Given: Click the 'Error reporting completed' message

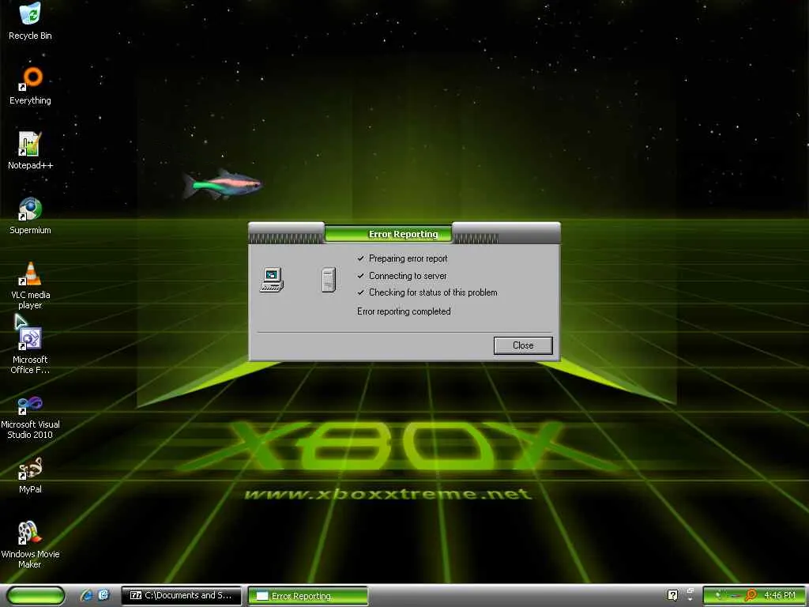Looking at the screenshot, I should (x=404, y=311).
